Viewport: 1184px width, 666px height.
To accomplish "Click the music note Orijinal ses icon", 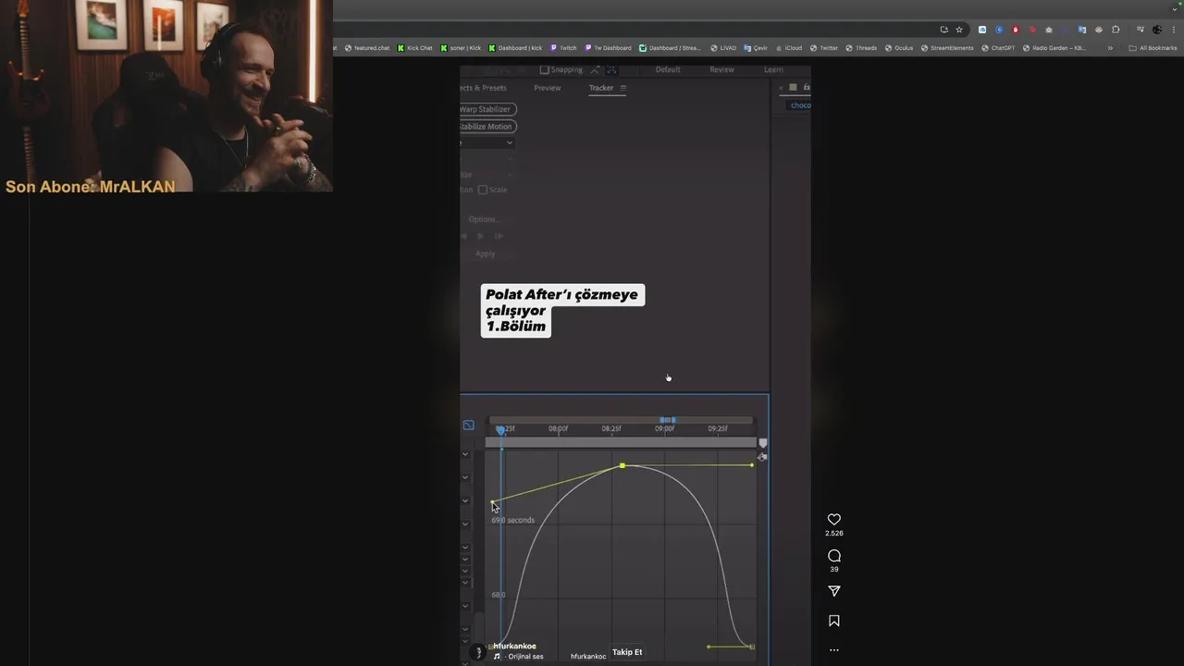I will click(497, 657).
